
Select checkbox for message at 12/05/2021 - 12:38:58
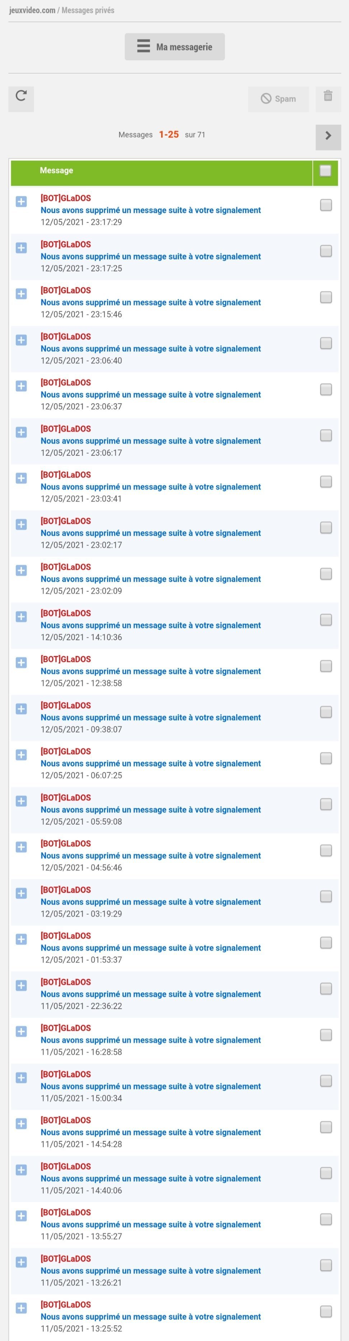[326, 666]
